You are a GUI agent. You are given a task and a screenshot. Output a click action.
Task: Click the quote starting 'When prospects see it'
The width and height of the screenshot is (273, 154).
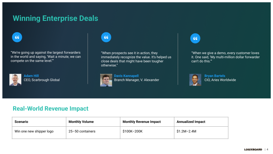[x=136, y=59]
